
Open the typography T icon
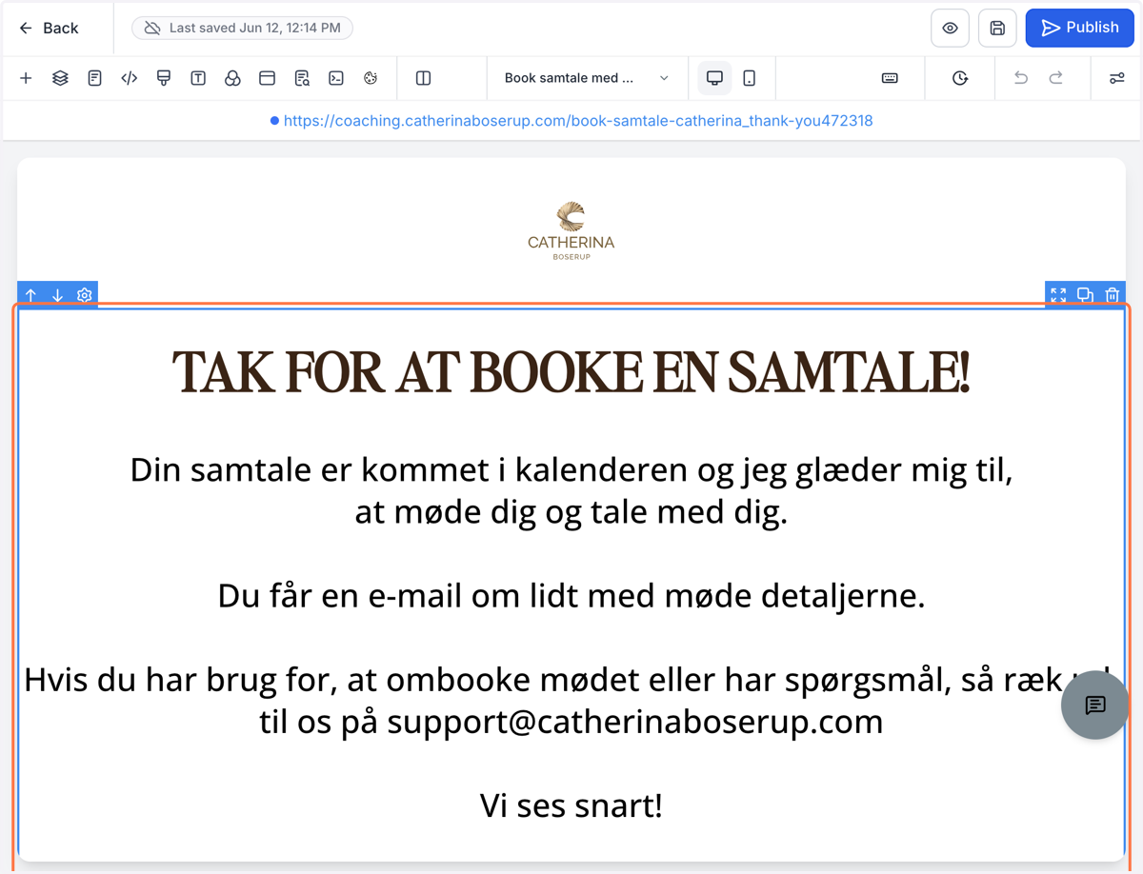[x=198, y=78]
